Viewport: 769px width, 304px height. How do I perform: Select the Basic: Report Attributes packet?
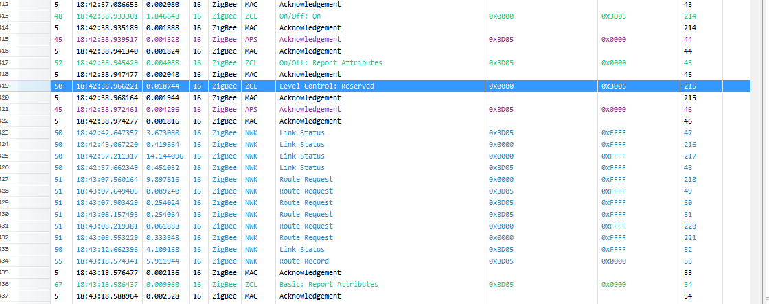328,285
